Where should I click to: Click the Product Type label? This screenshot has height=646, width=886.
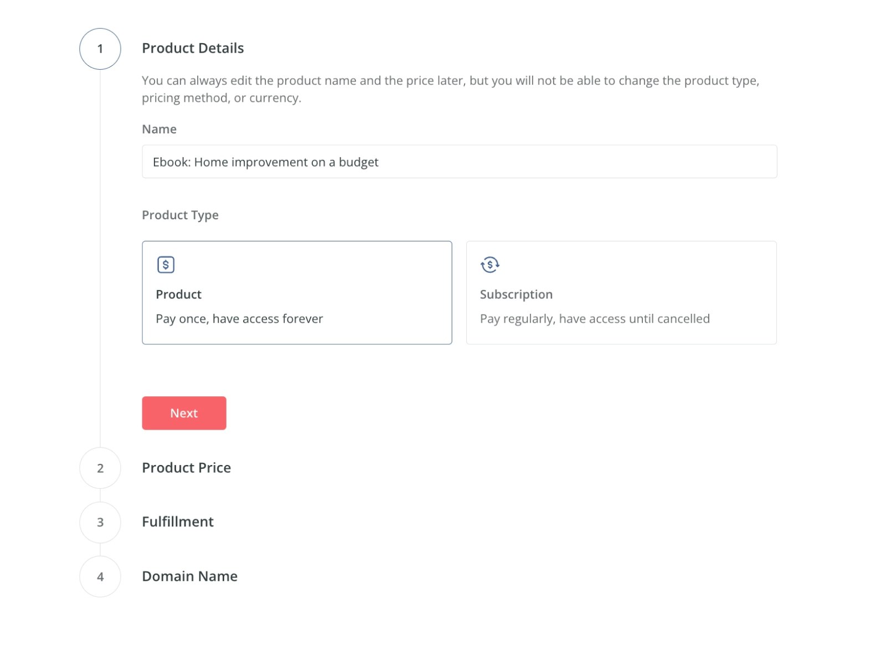point(180,215)
